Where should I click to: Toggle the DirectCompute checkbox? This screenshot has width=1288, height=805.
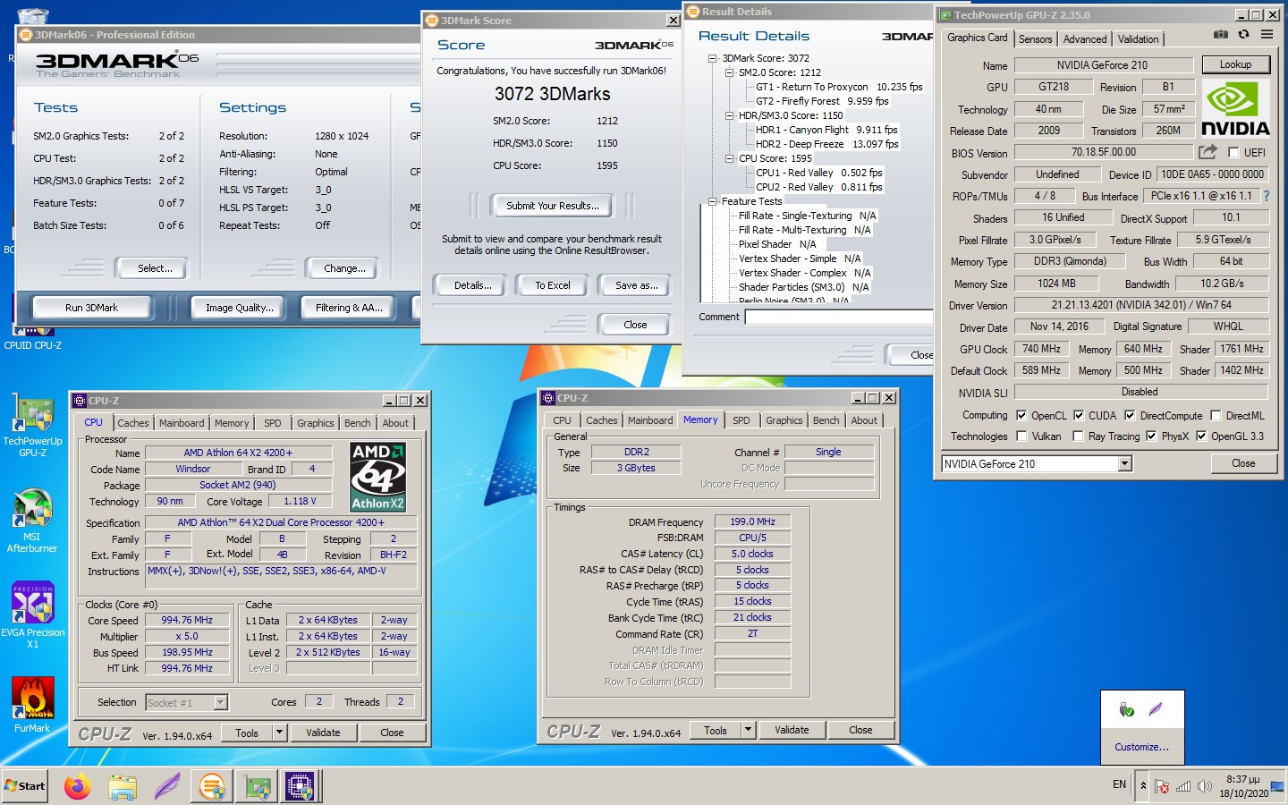click(1130, 415)
